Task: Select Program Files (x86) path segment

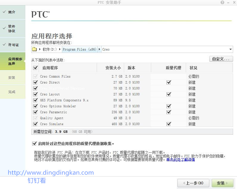Action: click(x=79, y=49)
